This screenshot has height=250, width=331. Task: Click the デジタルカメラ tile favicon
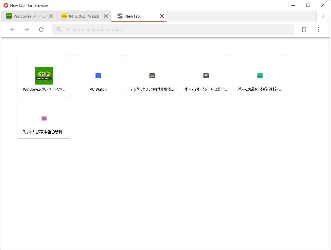point(152,75)
